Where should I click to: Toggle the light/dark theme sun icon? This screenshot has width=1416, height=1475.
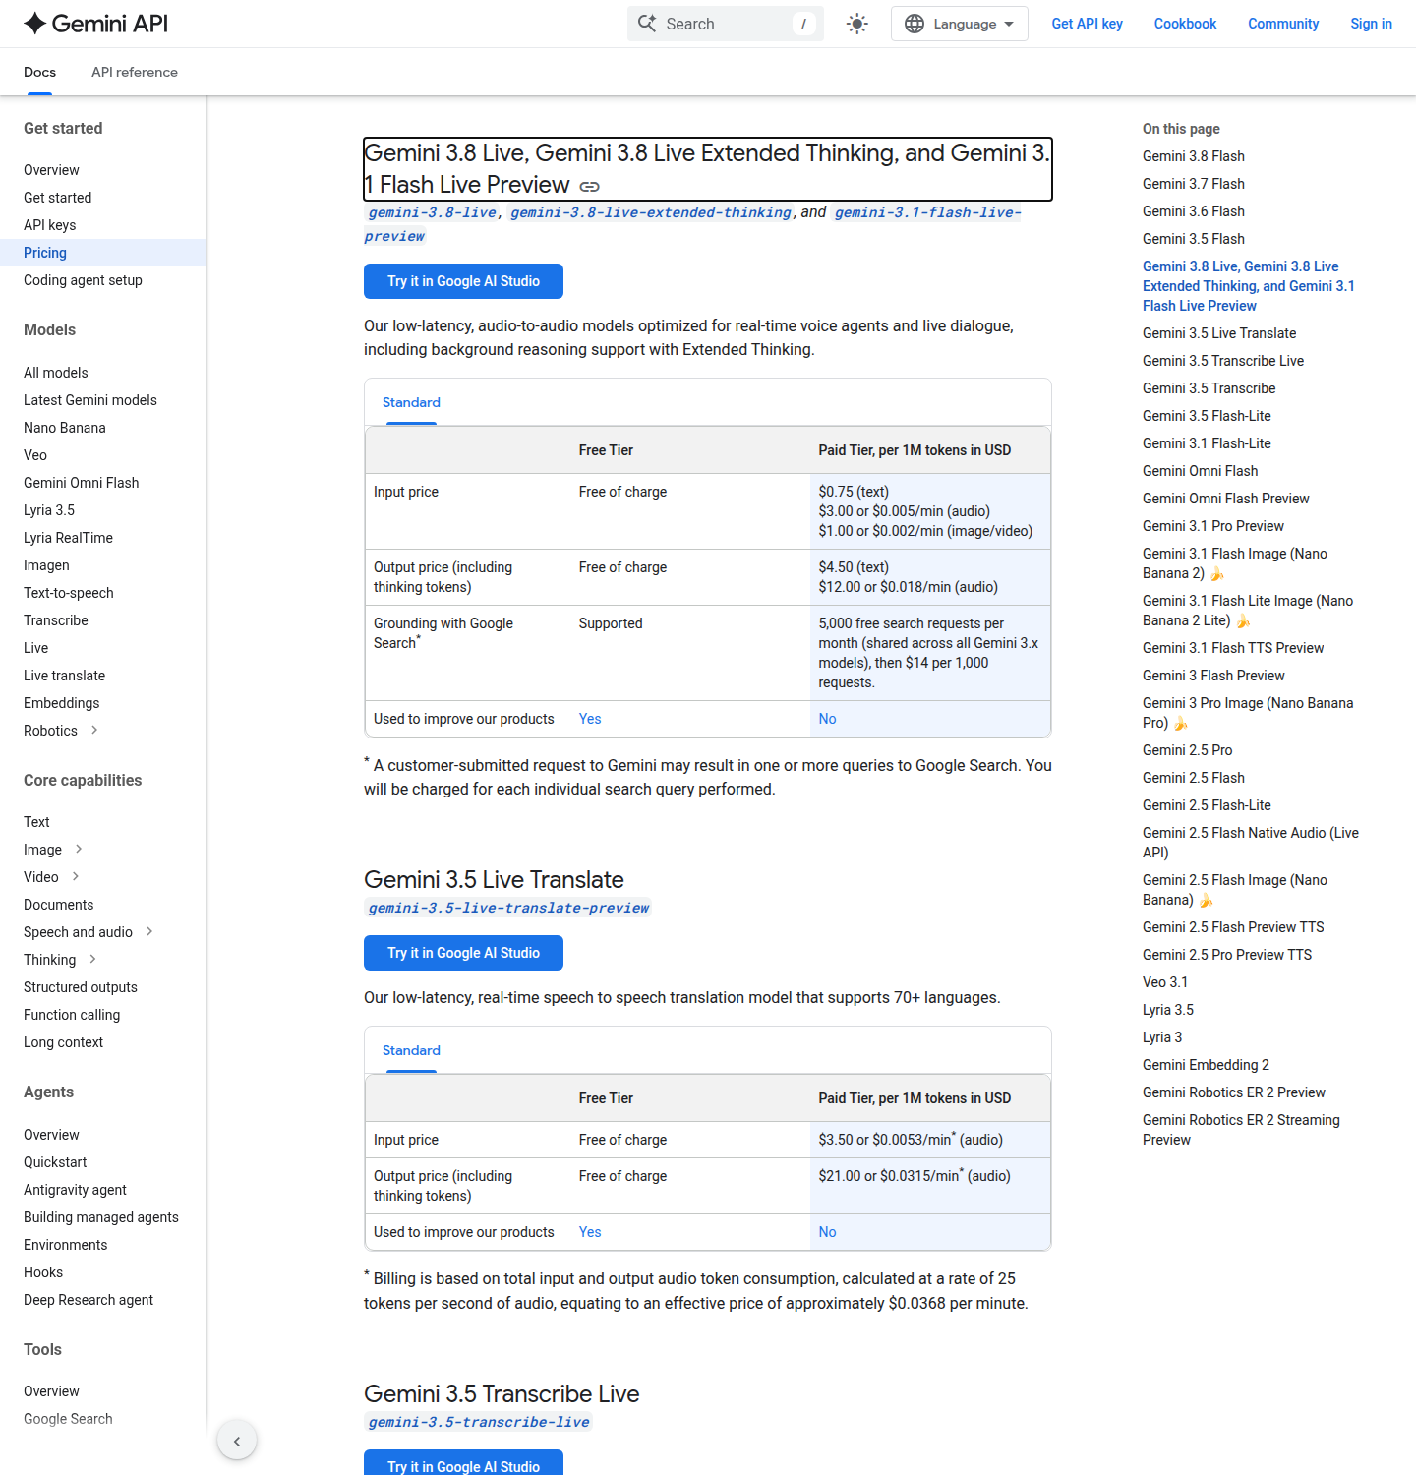[x=857, y=24]
